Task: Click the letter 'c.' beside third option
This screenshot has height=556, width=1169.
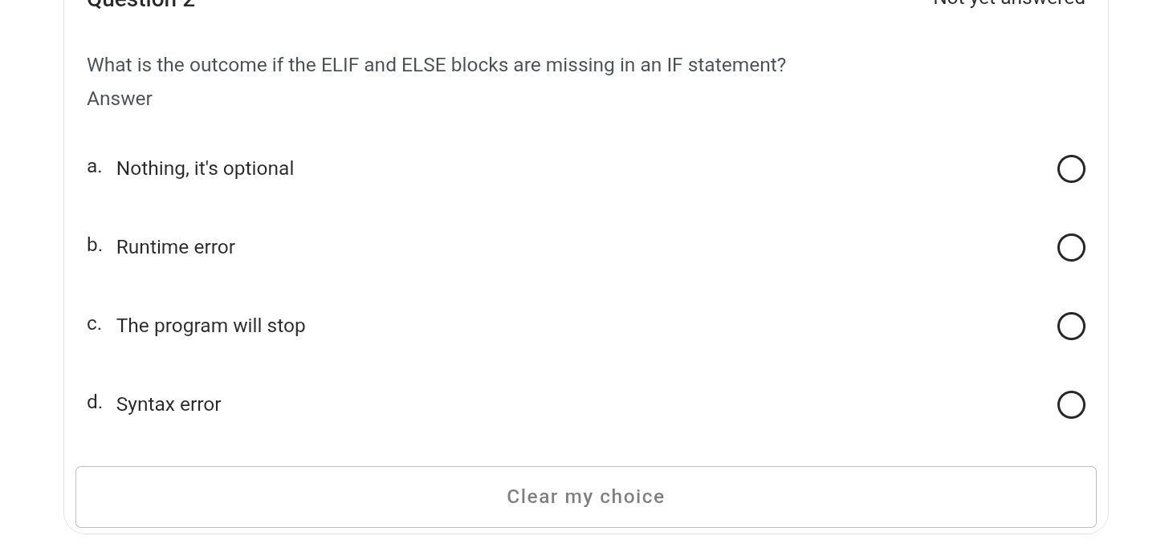Action: point(94,323)
